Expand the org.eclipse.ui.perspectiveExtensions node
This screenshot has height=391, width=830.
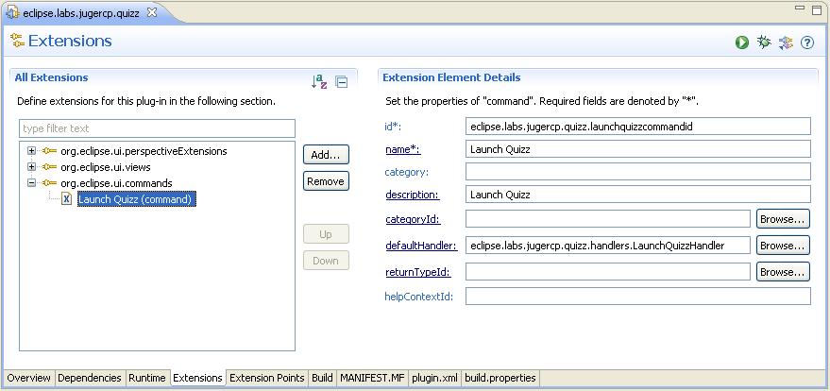32,151
